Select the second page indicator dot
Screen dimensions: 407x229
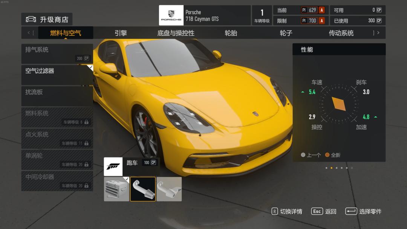[x=331, y=168]
